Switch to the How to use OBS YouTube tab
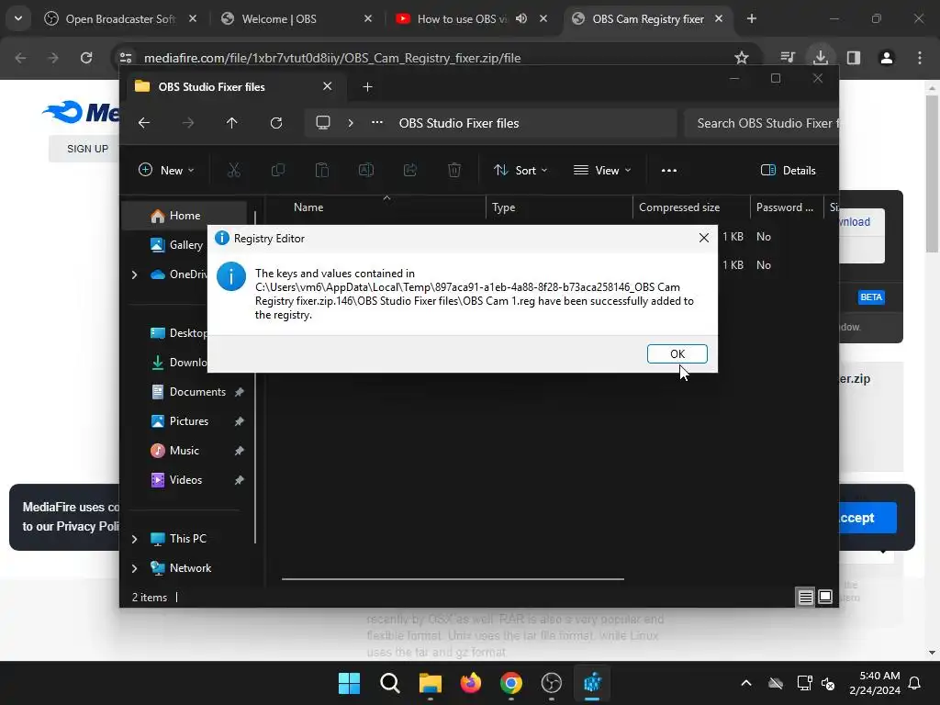 tap(462, 19)
